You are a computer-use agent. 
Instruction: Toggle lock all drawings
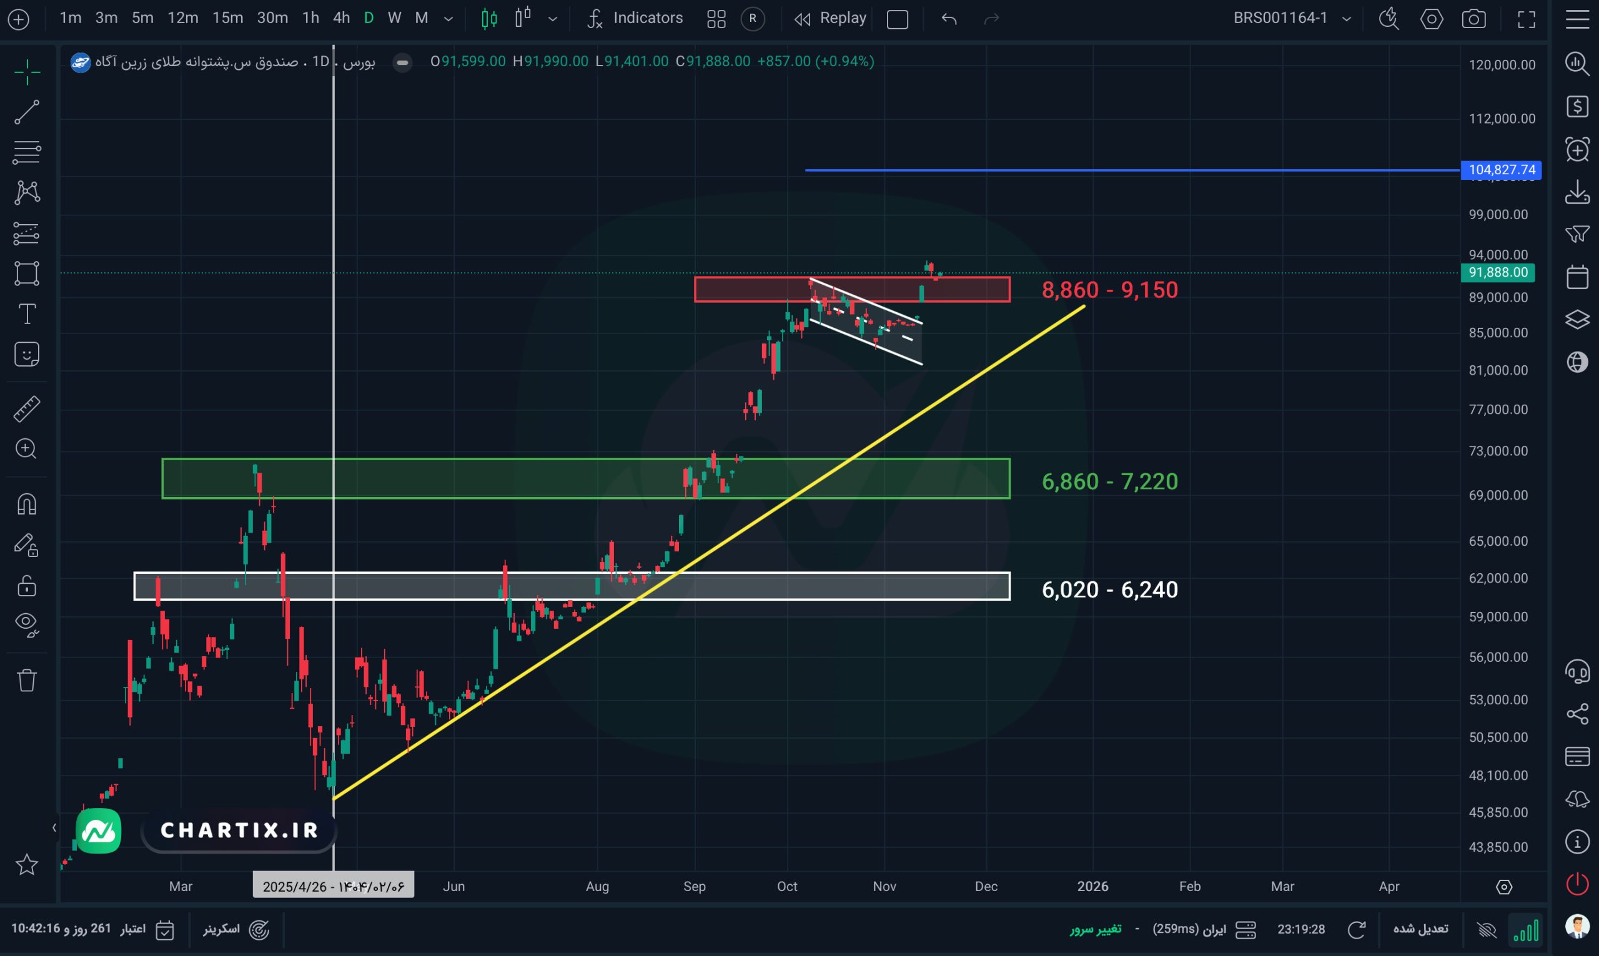point(26,585)
